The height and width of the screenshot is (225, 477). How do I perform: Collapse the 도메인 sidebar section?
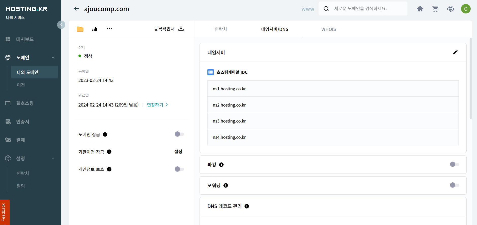click(x=53, y=58)
